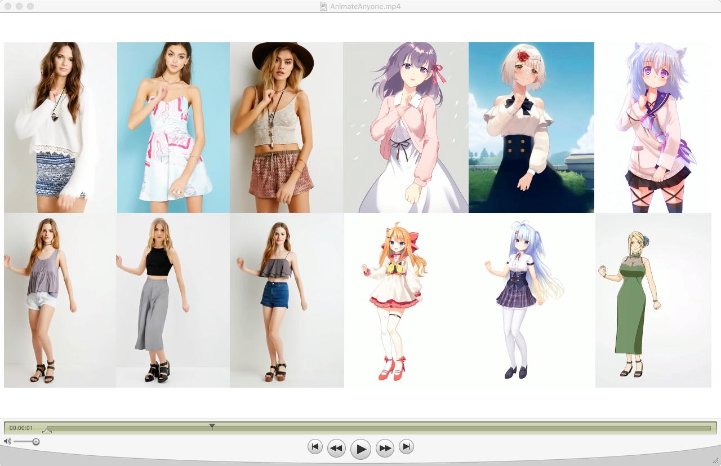Click the rewind button
Image resolution: width=721 pixels, height=466 pixels.
(336, 449)
